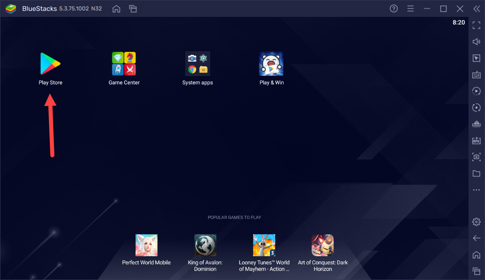
Task: Open the help question mark menu
Action: pyautogui.click(x=394, y=9)
